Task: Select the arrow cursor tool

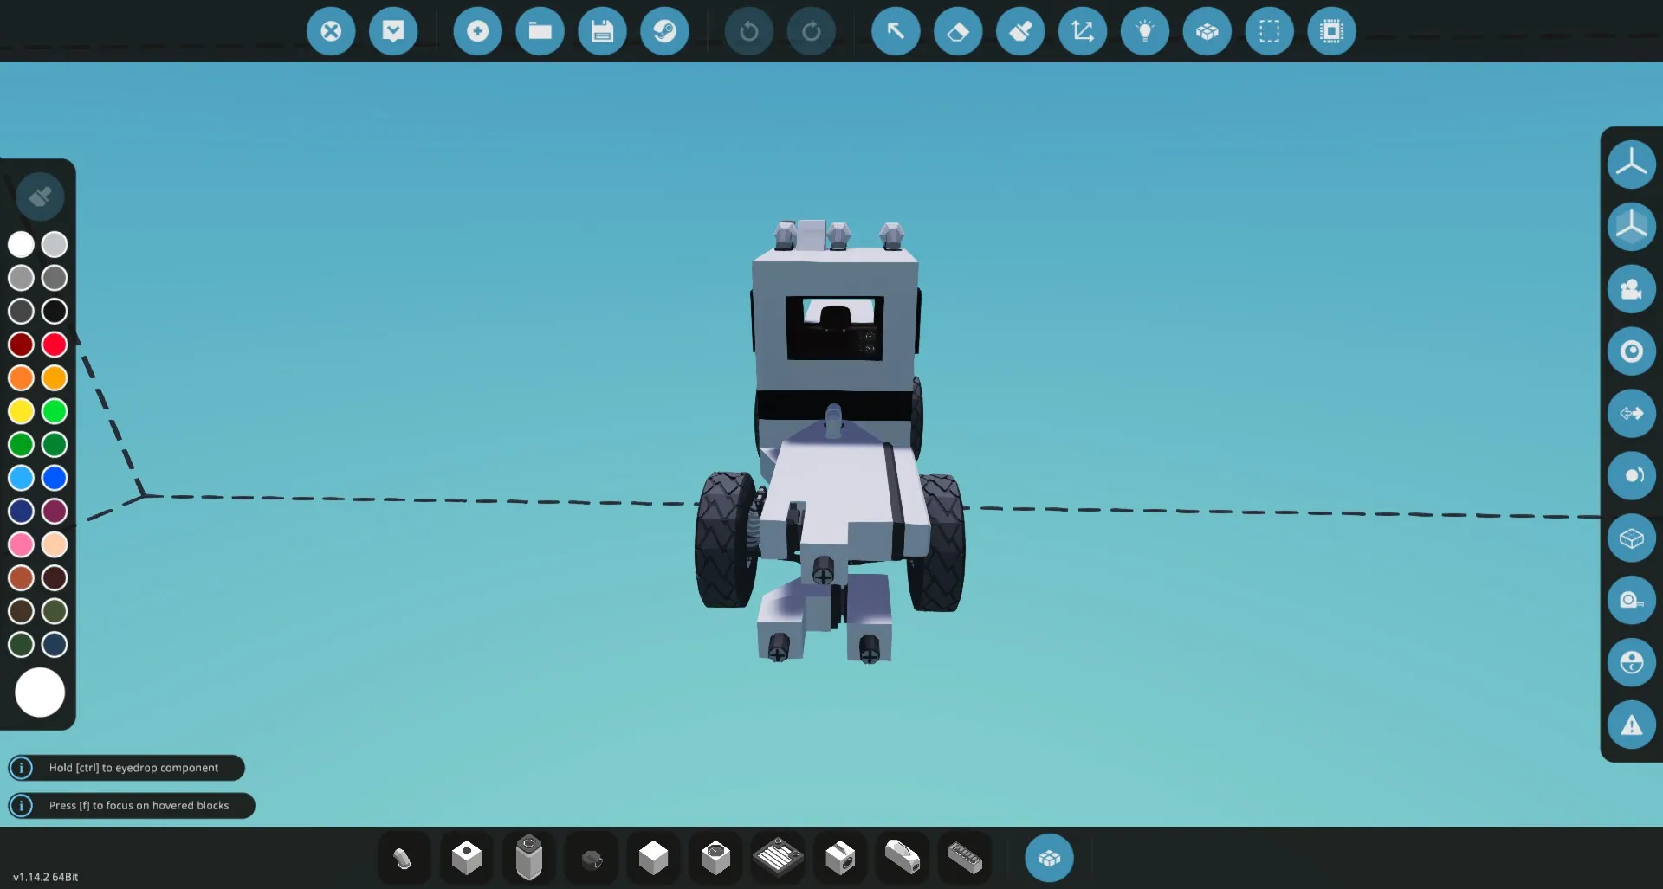Action: [896, 32]
